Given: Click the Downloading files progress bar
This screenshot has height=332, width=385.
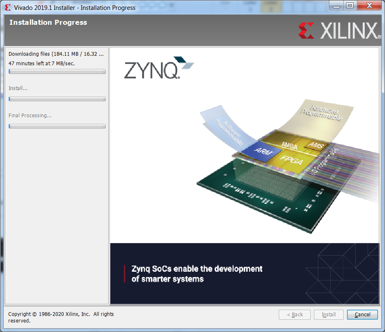Looking at the screenshot, I should (x=57, y=71).
